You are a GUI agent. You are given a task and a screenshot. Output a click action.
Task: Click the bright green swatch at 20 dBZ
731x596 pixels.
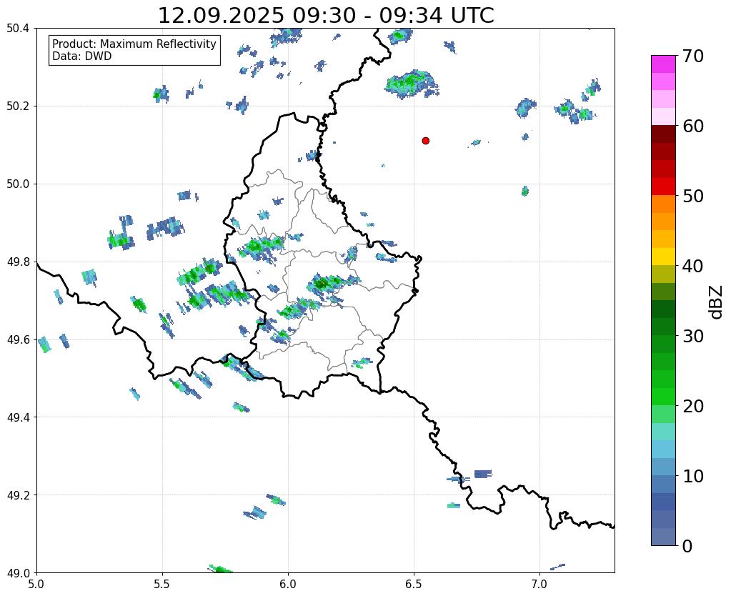tap(663, 397)
